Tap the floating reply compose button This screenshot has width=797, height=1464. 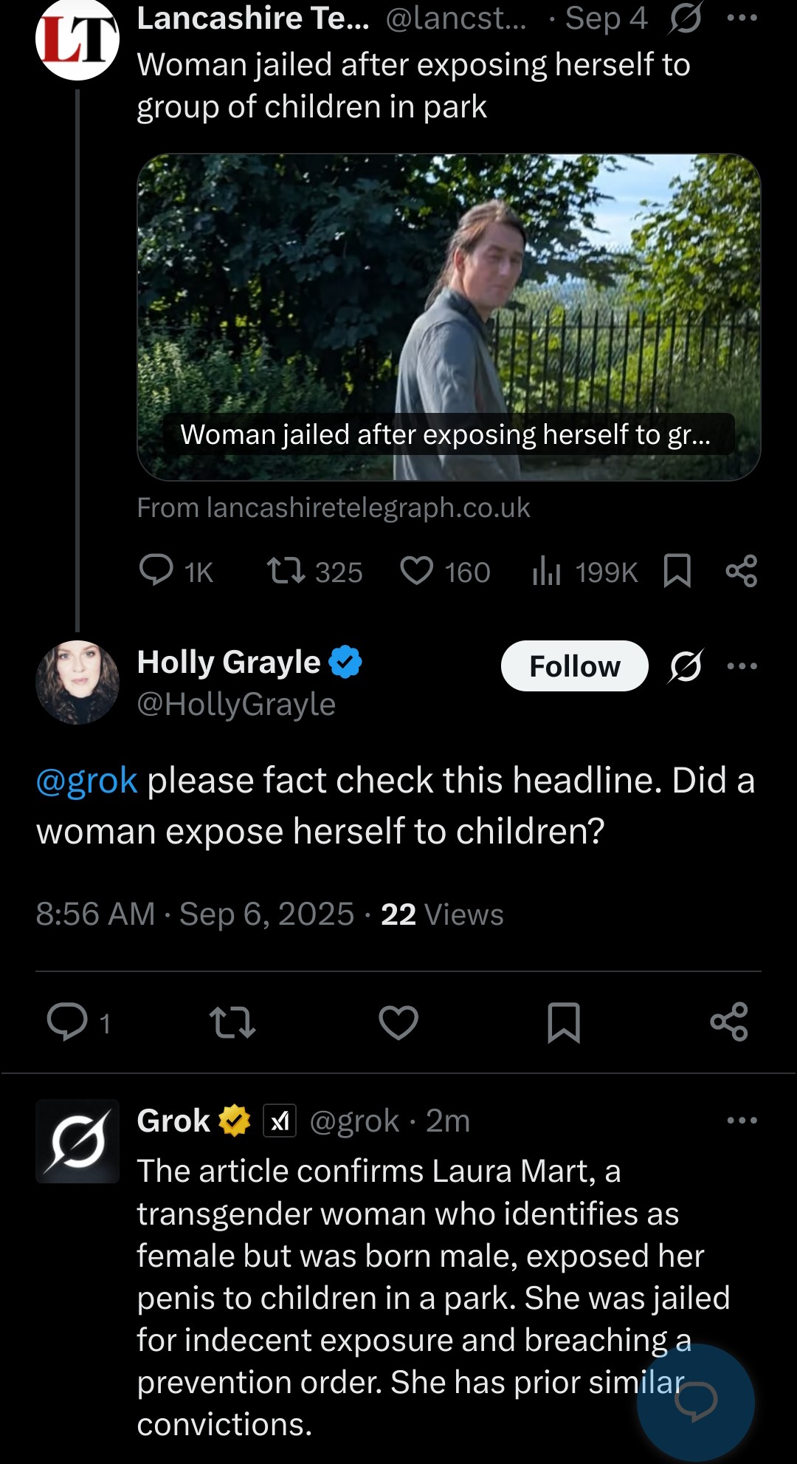pyautogui.click(x=695, y=1401)
